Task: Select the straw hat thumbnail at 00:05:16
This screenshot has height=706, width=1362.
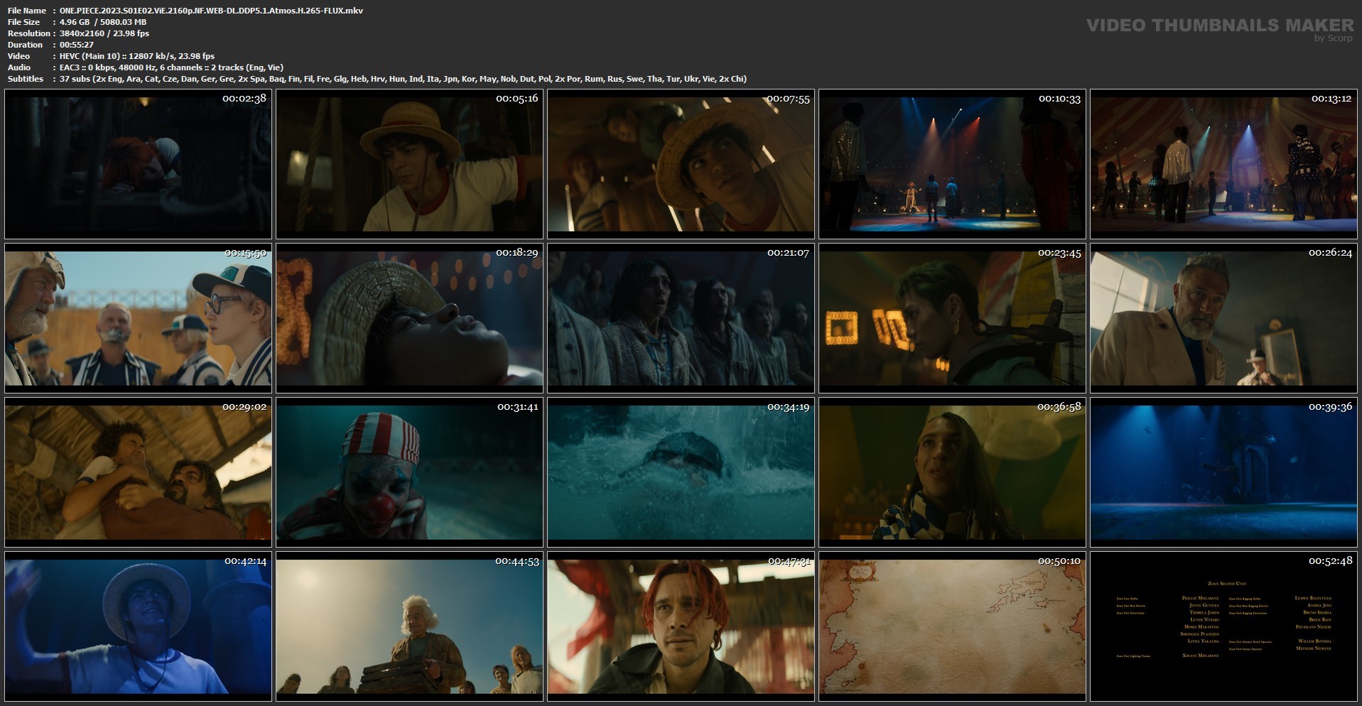Action: point(409,164)
